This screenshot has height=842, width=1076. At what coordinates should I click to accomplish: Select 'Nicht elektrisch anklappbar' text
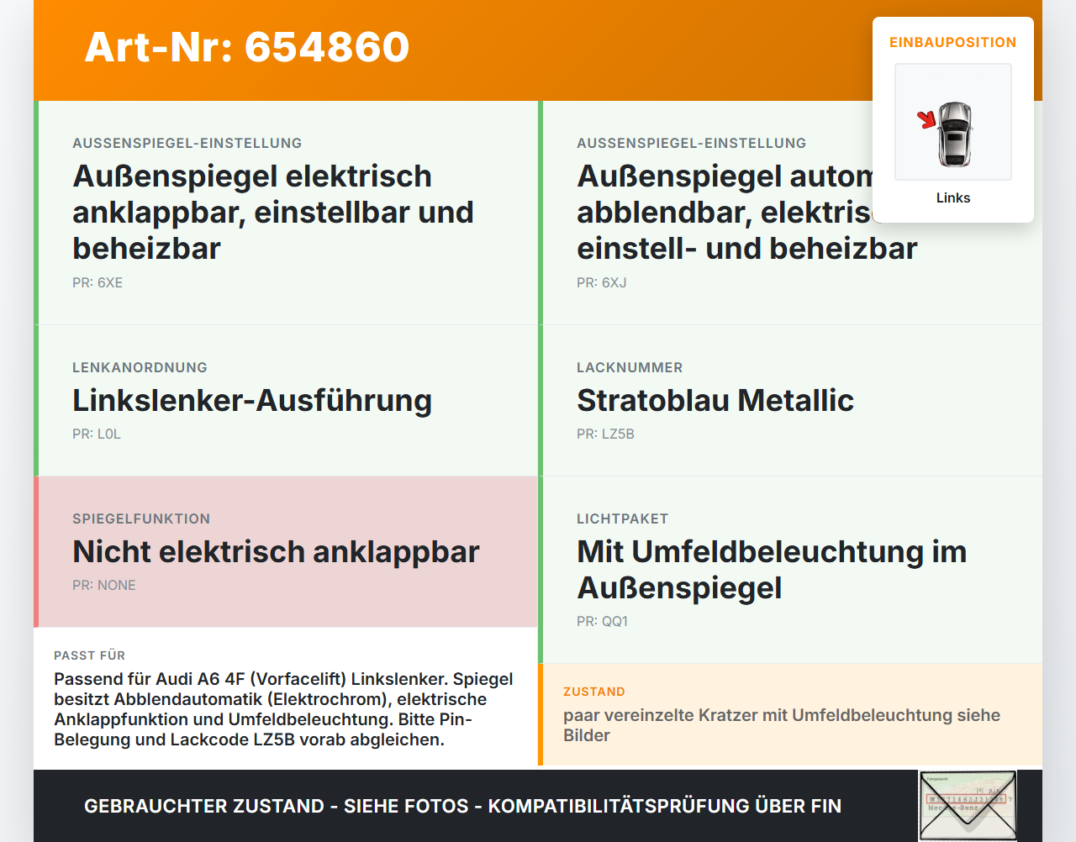pyautogui.click(x=276, y=552)
